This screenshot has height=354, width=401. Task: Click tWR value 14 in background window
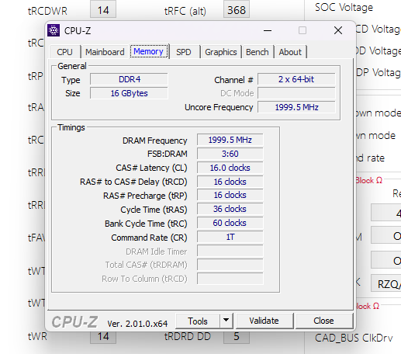(103, 337)
